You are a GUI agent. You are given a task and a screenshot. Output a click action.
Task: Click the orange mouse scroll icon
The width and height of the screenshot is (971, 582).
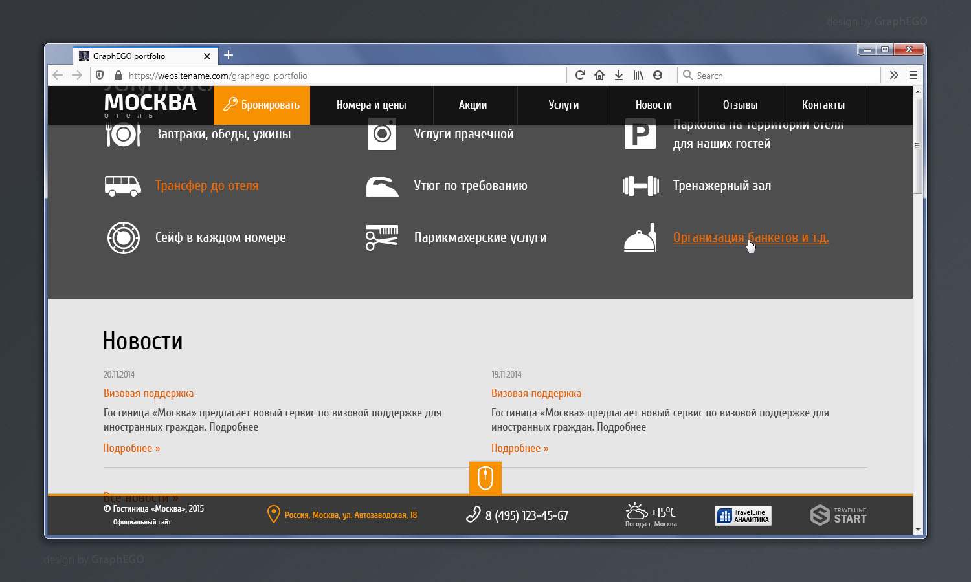(485, 479)
